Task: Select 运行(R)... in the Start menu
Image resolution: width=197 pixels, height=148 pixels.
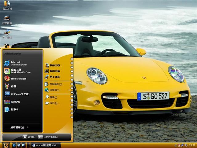Action: point(54,103)
